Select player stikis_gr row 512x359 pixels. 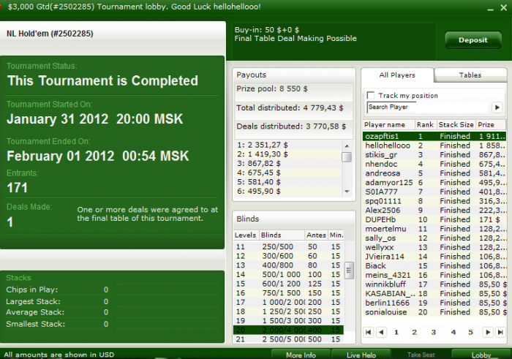coord(434,155)
